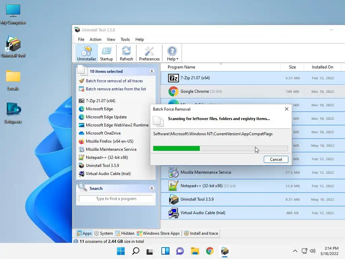
Task: Open the Locals desktop folder
Action: (13, 80)
